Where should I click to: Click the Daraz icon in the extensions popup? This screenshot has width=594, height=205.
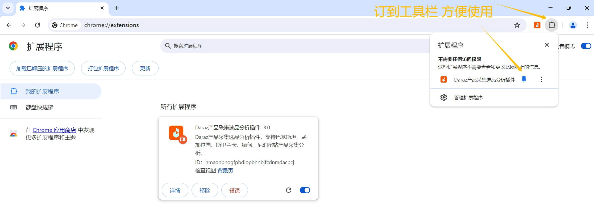(444, 79)
